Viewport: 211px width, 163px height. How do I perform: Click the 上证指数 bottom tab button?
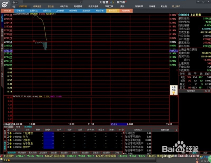click(43, 152)
